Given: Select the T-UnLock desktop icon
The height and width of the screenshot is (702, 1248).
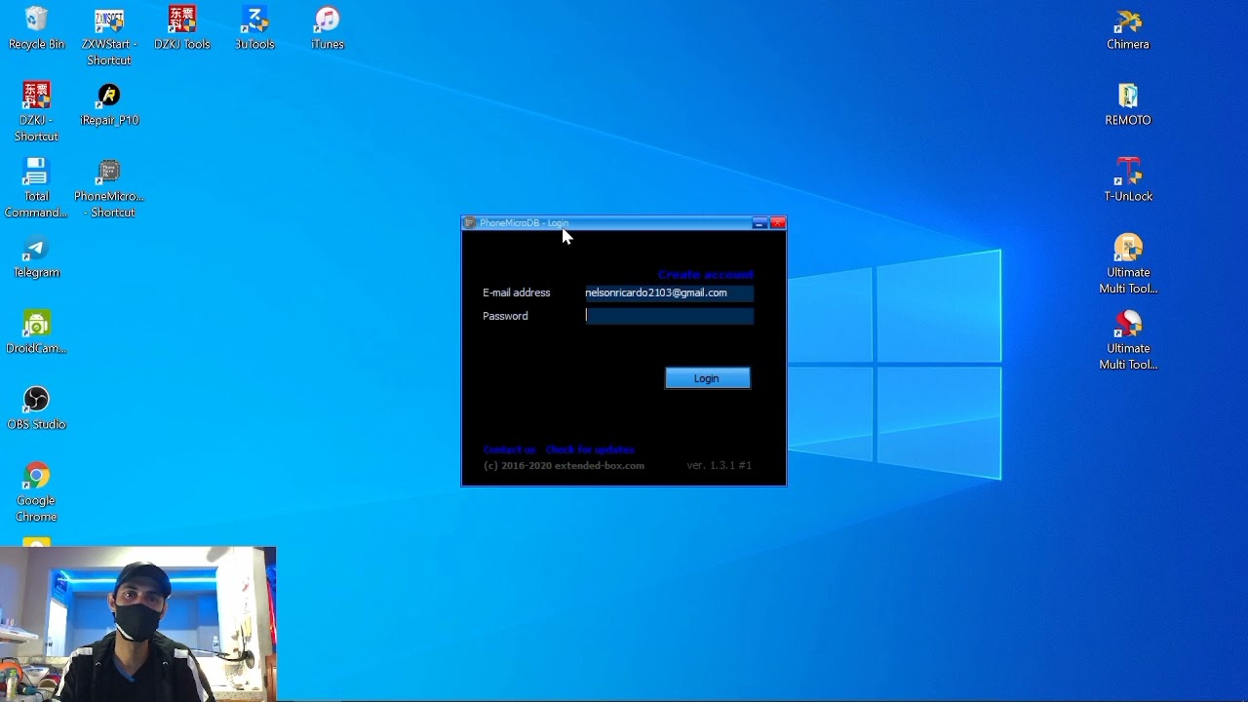Looking at the screenshot, I should click(x=1128, y=180).
